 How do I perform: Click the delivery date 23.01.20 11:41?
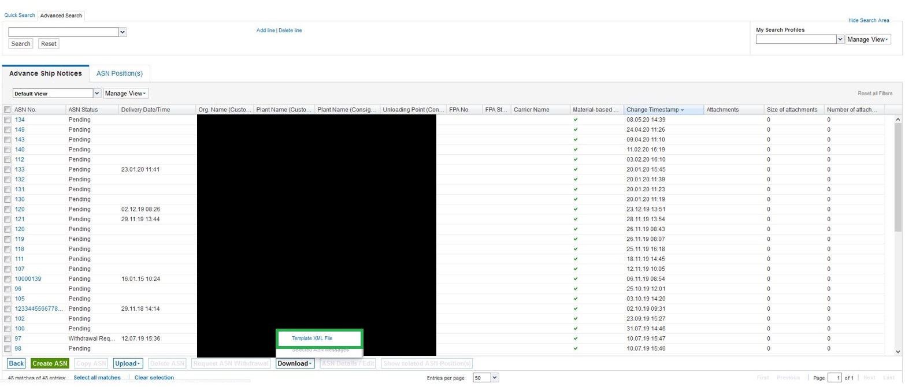pyautogui.click(x=140, y=169)
